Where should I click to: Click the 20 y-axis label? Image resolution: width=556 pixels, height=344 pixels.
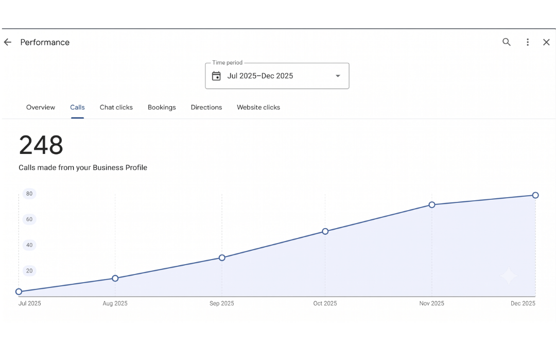pos(29,271)
